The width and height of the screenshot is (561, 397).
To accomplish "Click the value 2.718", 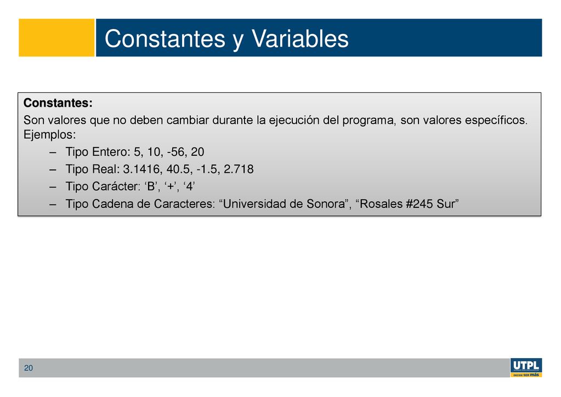I will 239,169.
